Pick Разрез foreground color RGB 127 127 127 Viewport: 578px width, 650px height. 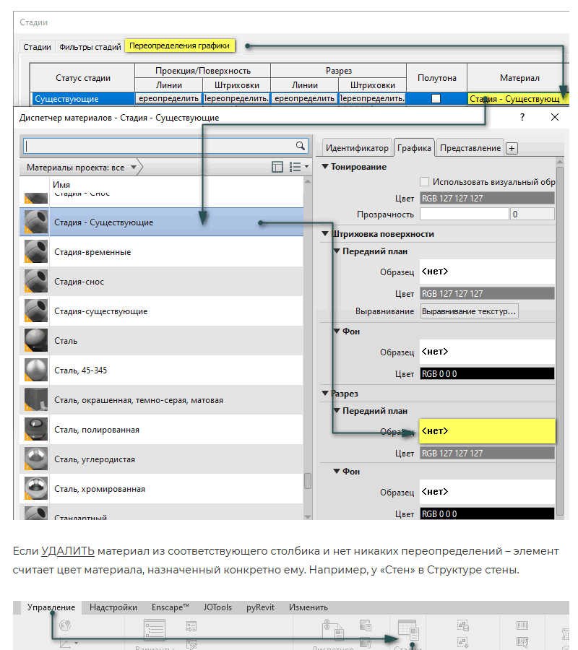click(487, 453)
